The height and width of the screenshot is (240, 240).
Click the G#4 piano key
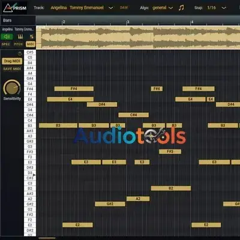[30, 79]
